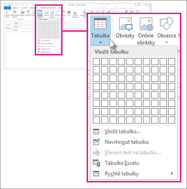Click the enlarged Tabulka table icon
The image size is (187, 189).
(x=100, y=24)
